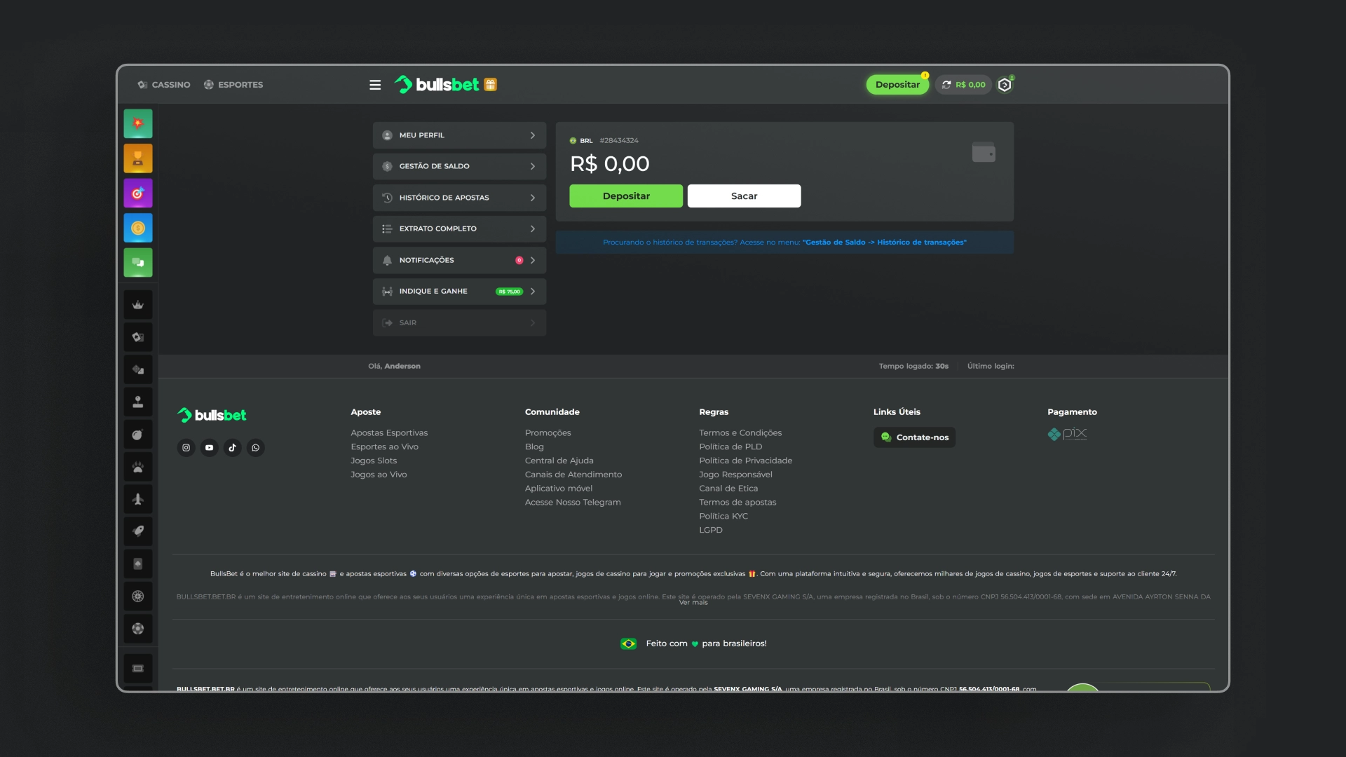Expand the Histórico de Apostas chevron
The width and height of the screenshot is (1346, 757).
tap(533, 198)
